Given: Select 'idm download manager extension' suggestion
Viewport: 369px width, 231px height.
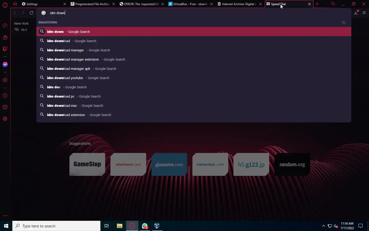Looking at the screenshot, I should pyautogui.click(x=194, y=59).
